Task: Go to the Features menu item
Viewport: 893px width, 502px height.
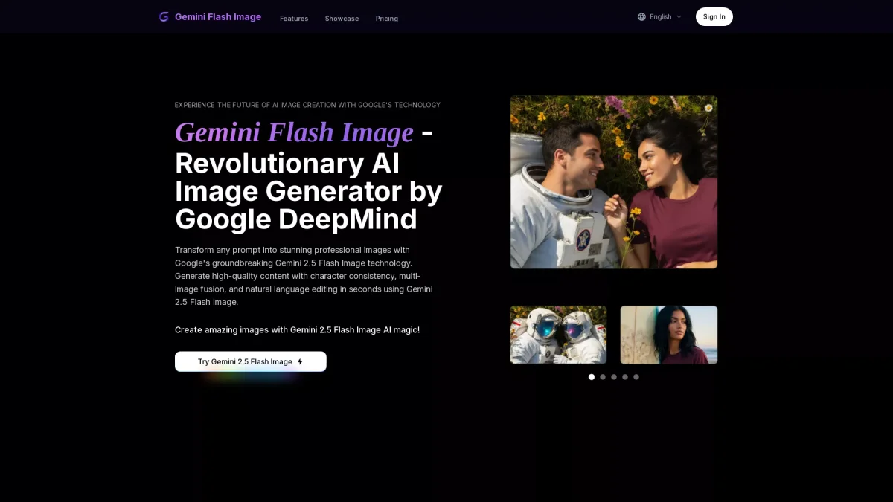Action: coord(294,19)
